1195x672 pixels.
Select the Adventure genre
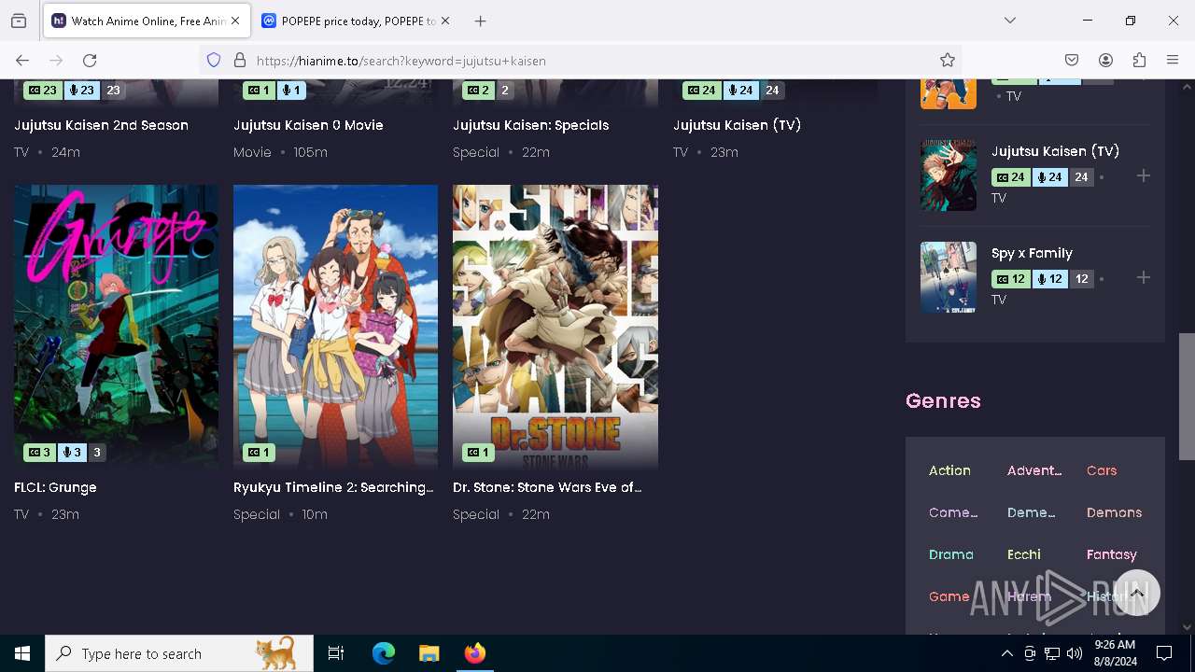(1034, 470)
